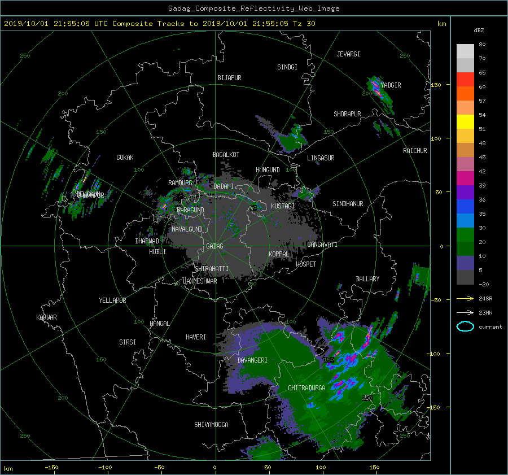Screen dimensions: 508x475
Task: Click the KOPPAL city label
Action: coord(279,254)
